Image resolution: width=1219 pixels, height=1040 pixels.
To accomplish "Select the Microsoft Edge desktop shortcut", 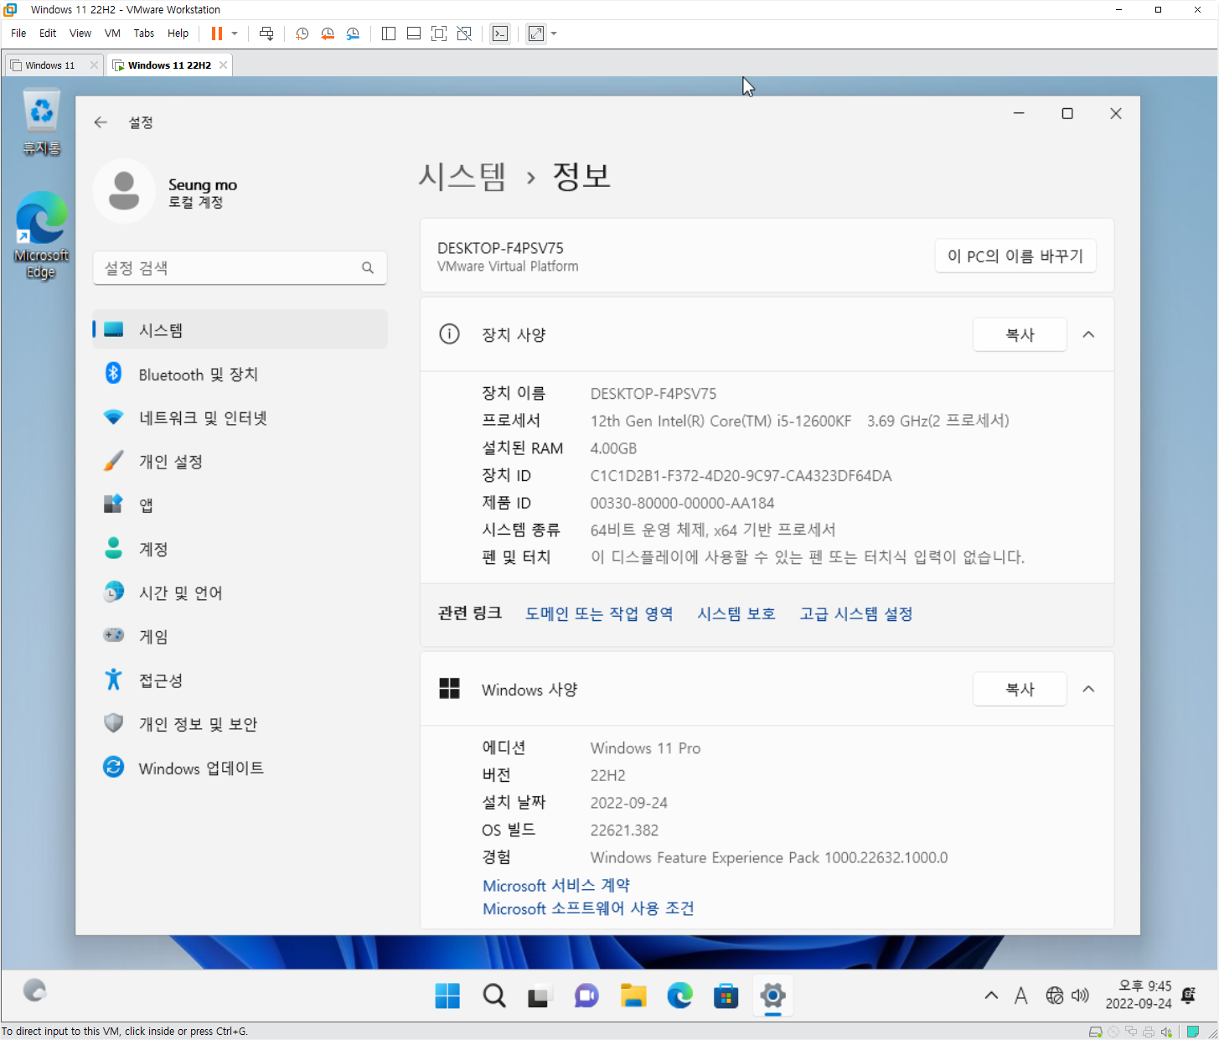I will coord(41,235).
